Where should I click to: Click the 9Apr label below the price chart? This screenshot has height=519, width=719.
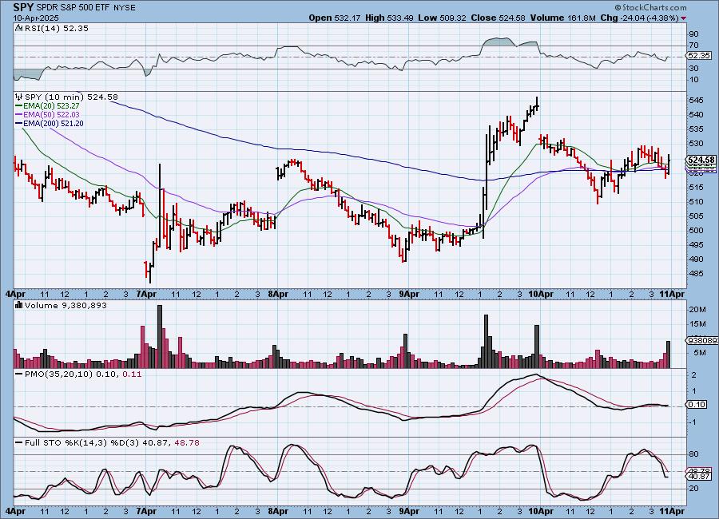coord(409,294)
